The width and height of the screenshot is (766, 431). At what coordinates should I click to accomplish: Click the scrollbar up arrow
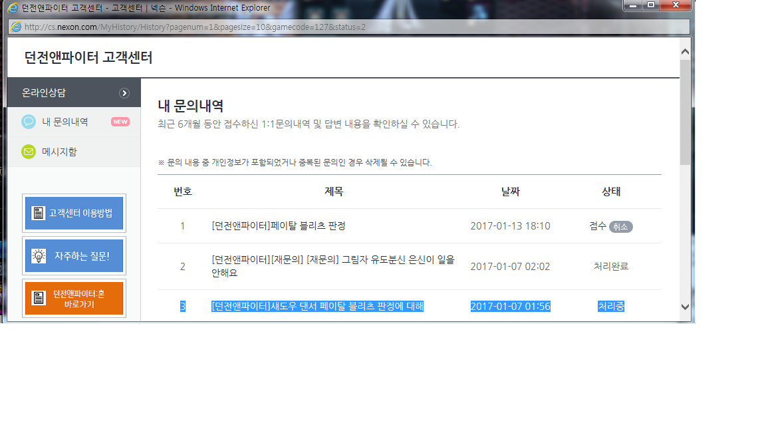point(685,52)
